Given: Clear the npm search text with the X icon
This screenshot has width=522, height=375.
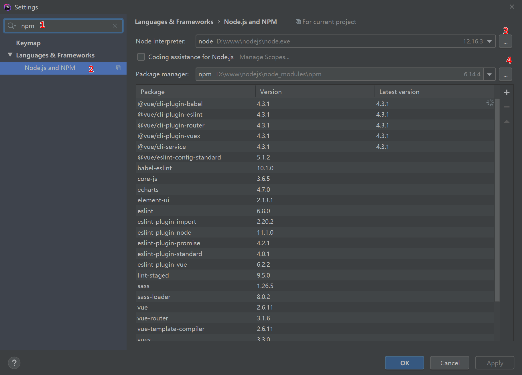Looking at the screenshot, I should (x=115, y=26).
